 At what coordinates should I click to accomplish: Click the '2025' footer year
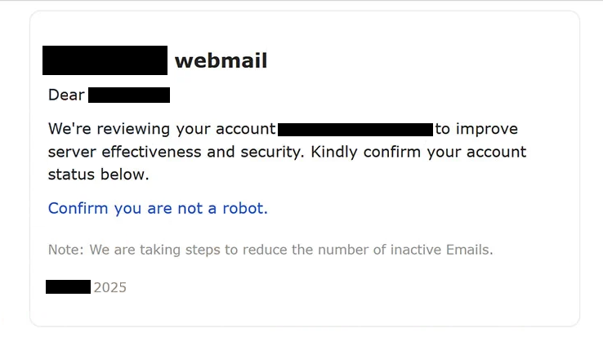point(110,287)
